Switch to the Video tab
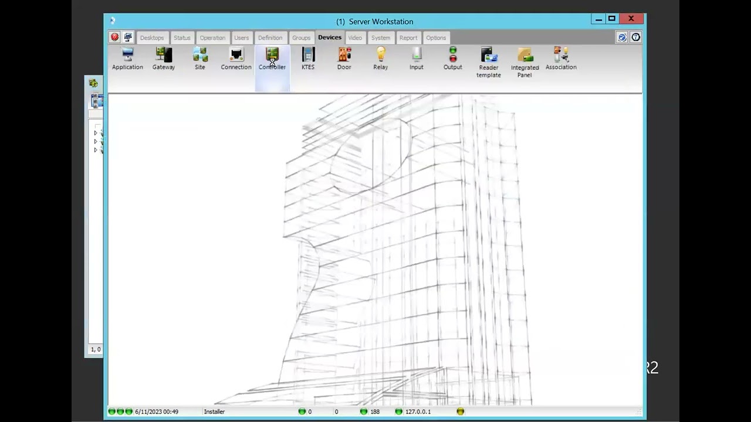751x422 pixels. pos(355,38)
